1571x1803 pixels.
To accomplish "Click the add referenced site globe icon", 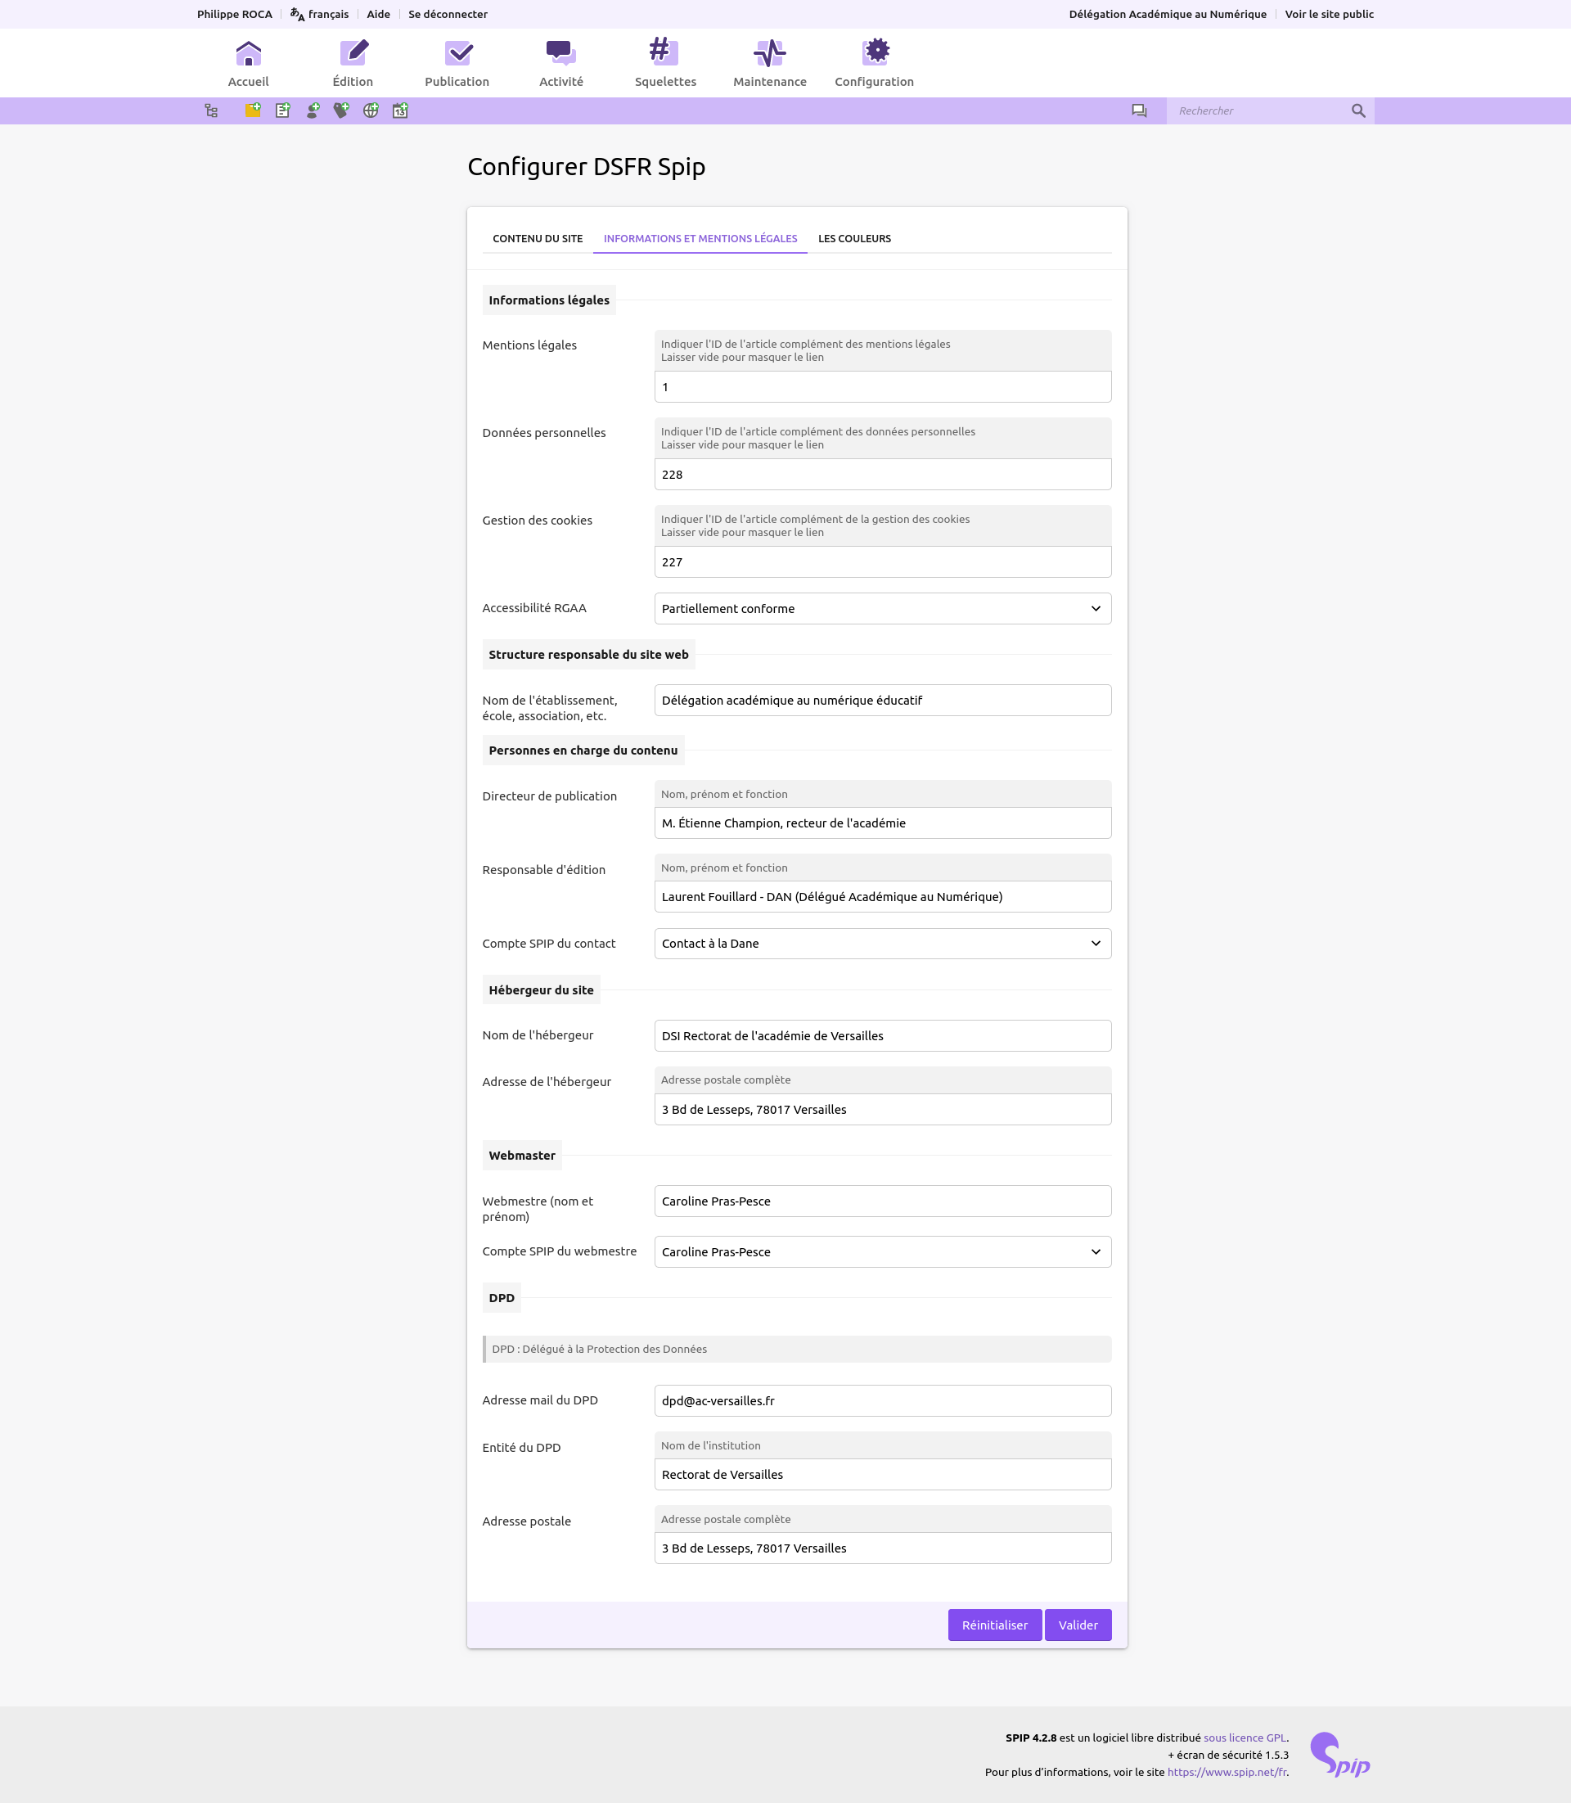I will [371, 110].
